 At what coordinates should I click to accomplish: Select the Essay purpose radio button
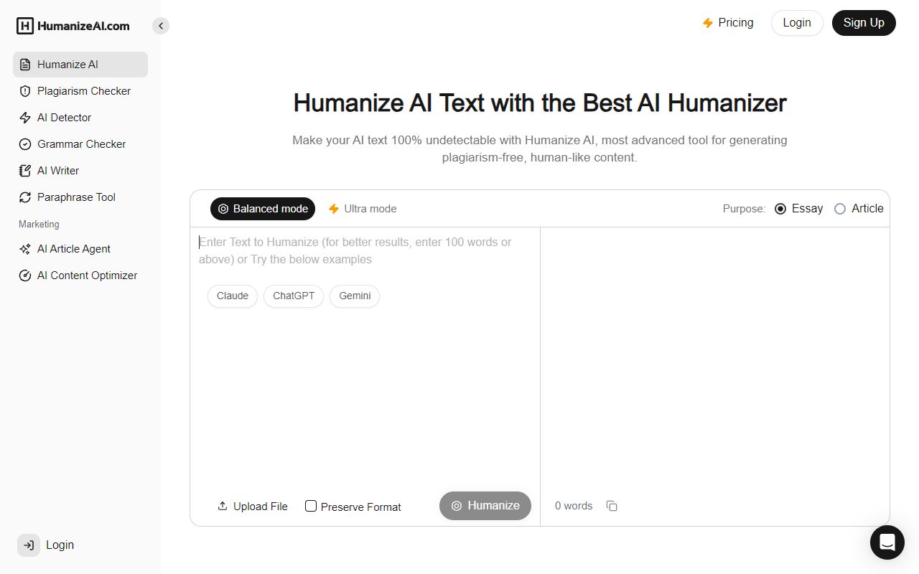coord(780,209)
